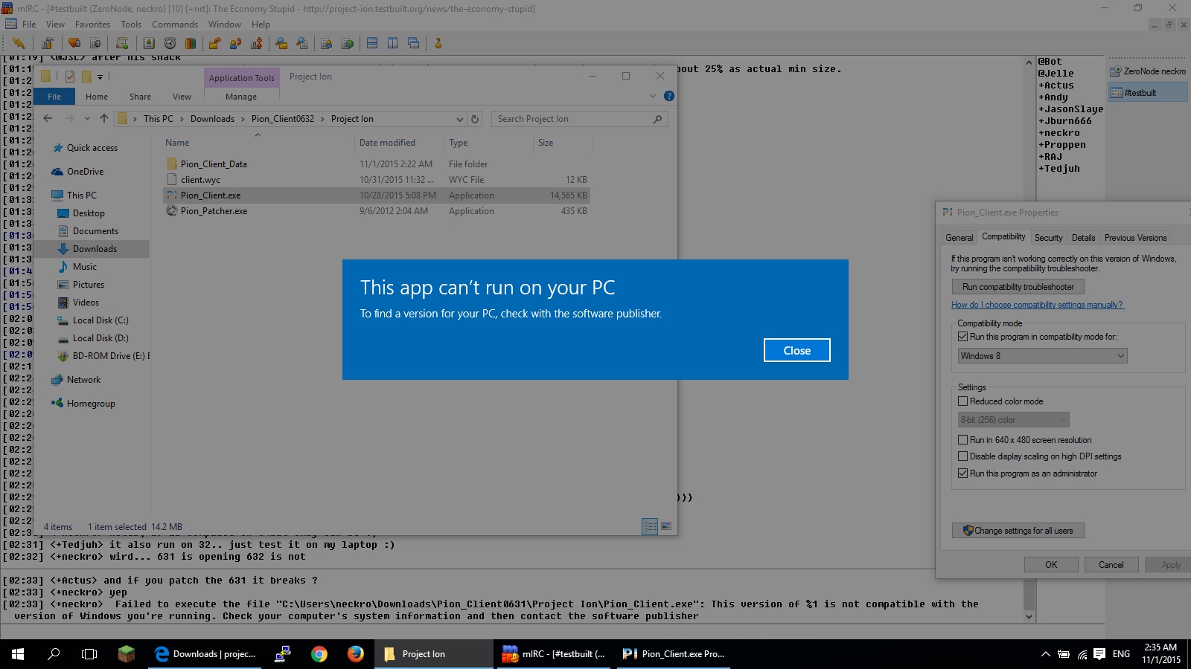Open mIRC Favorites menu
Viewport: 1191px width, 669px height.
92,25
